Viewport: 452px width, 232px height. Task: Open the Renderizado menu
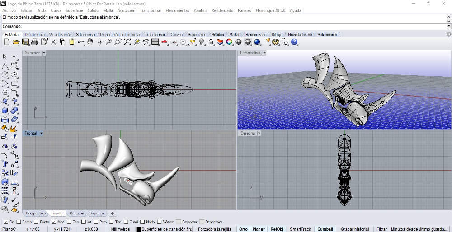coord(222,10)
